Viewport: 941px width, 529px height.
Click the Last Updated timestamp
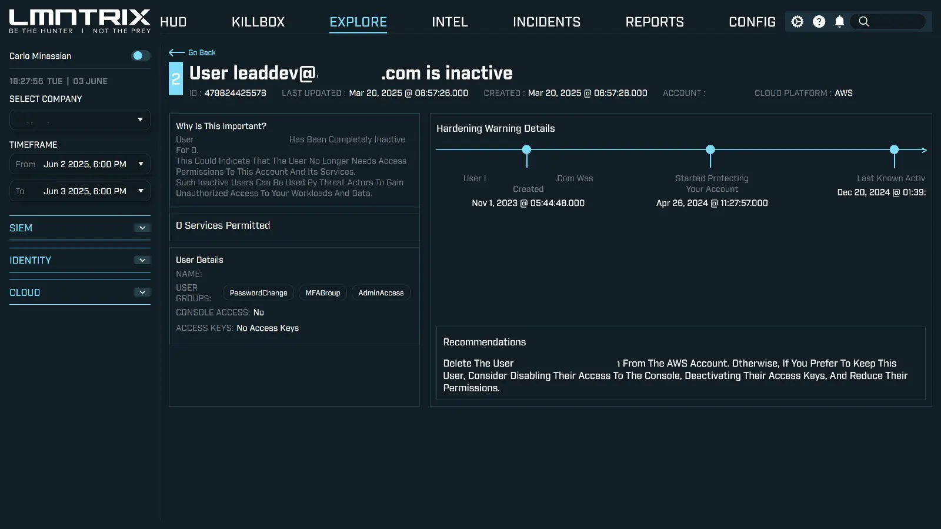(x=409, y=93)
